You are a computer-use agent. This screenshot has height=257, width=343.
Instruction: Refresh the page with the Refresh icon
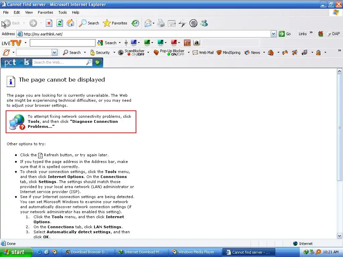pyautogui.click(x=60, y=23)
